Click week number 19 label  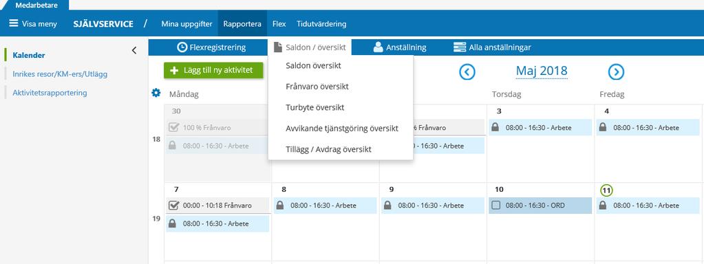(x=156, y=219)
